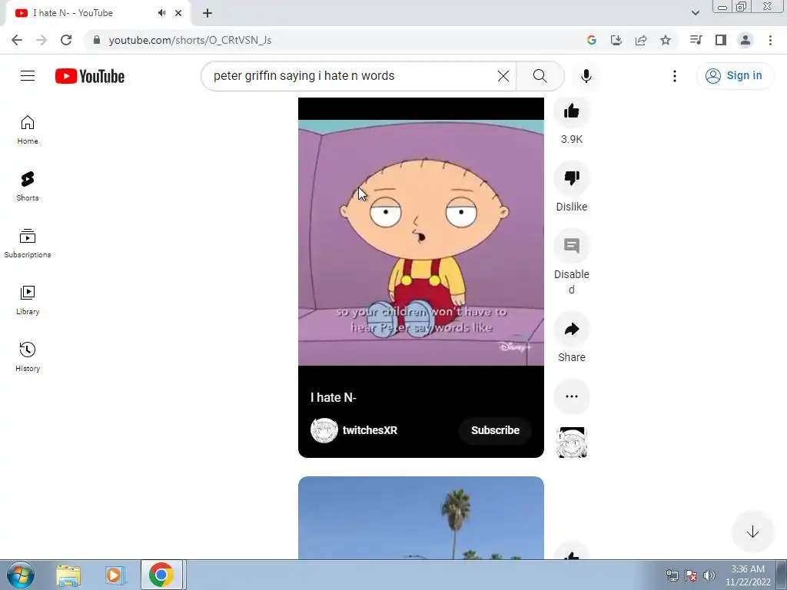
Task: Select the URL in the address bar
Action: [190, 40]
